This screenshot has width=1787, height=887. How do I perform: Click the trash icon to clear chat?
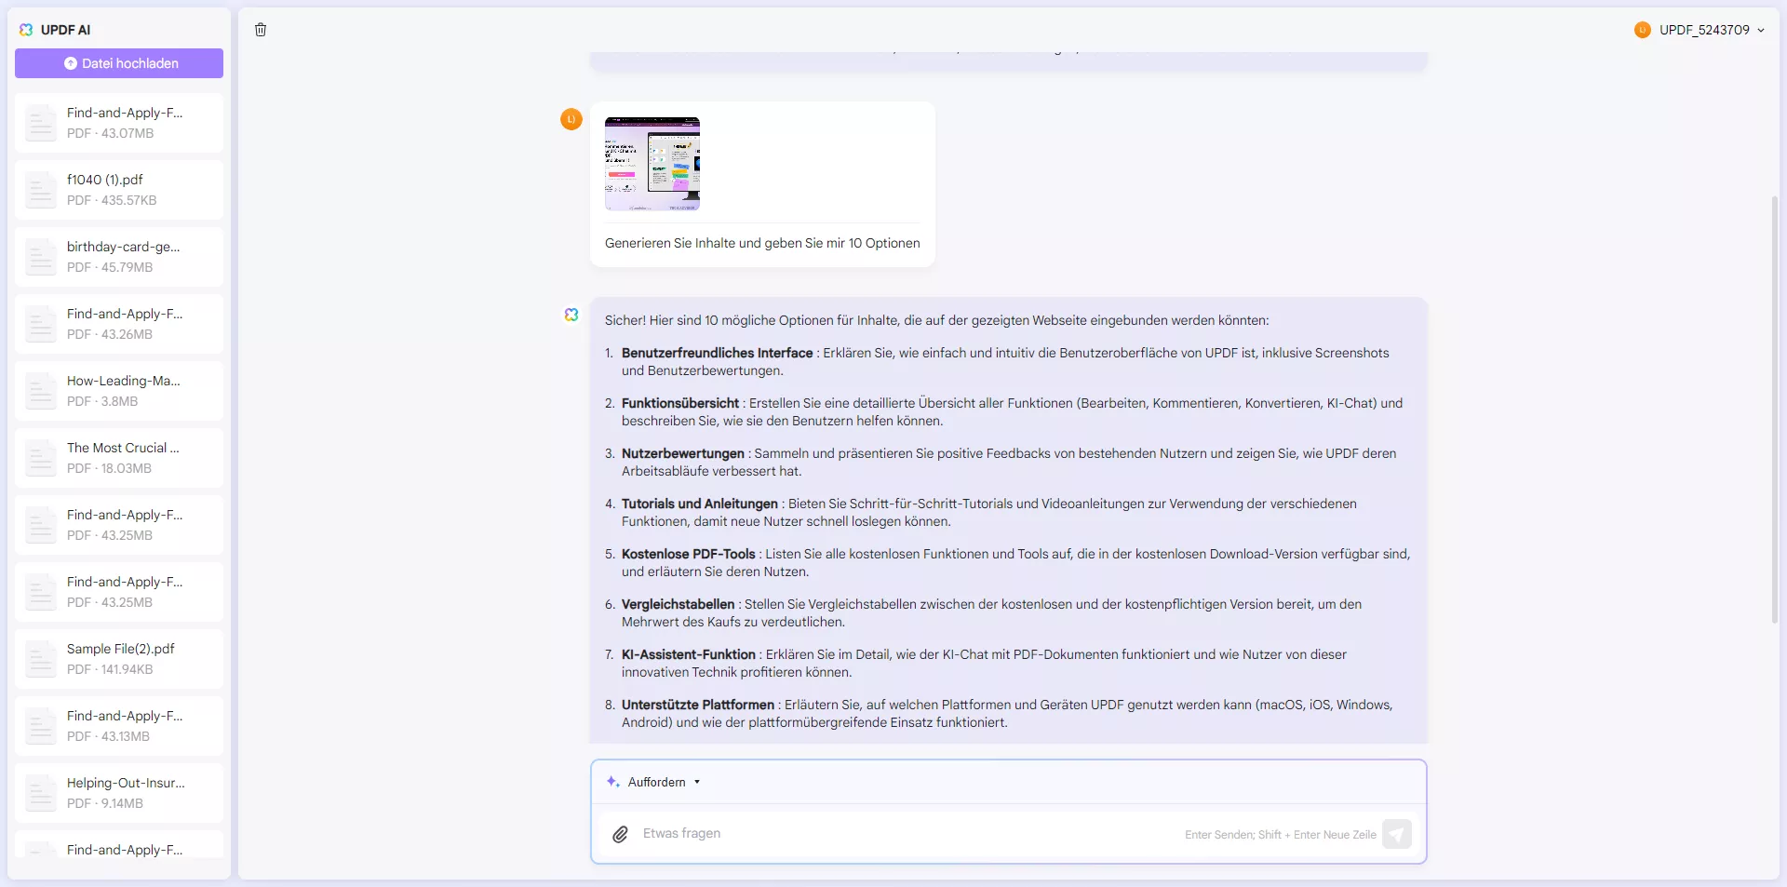point(261,30)
